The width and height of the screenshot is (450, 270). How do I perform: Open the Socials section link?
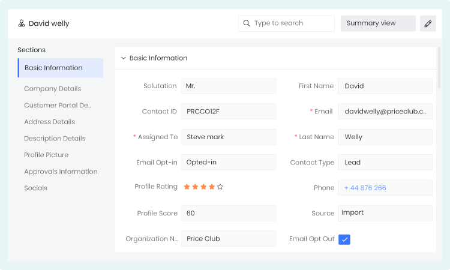(35, 188)
